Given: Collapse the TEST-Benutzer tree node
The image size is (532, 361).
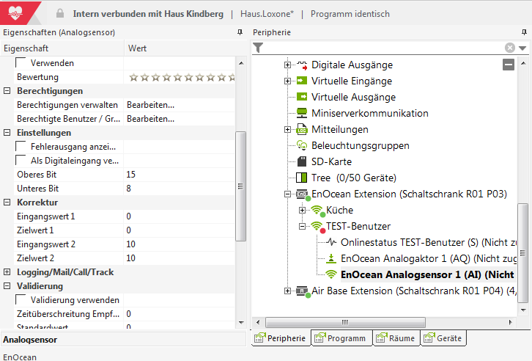Looking at the screenshot, I should pos(302,226).
